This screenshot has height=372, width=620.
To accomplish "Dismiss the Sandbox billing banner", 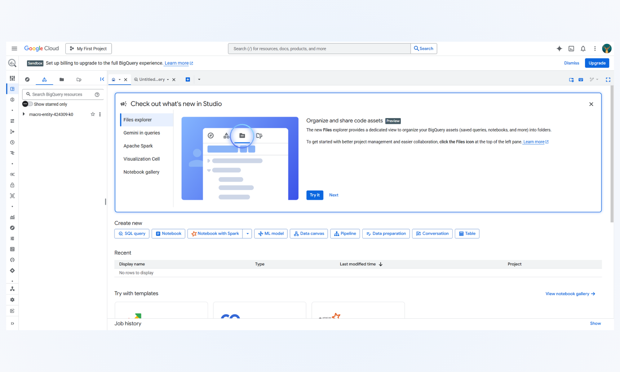I will point(571,63).
